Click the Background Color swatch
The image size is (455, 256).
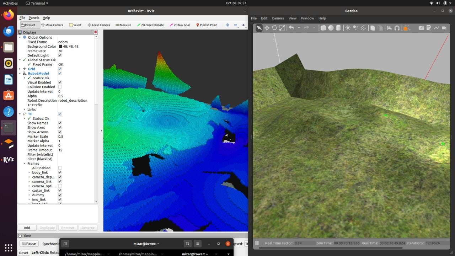[x=60, y=47]
